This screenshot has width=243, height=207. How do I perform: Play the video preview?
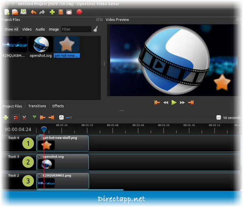pyautogui.click(x=174, y=102)
